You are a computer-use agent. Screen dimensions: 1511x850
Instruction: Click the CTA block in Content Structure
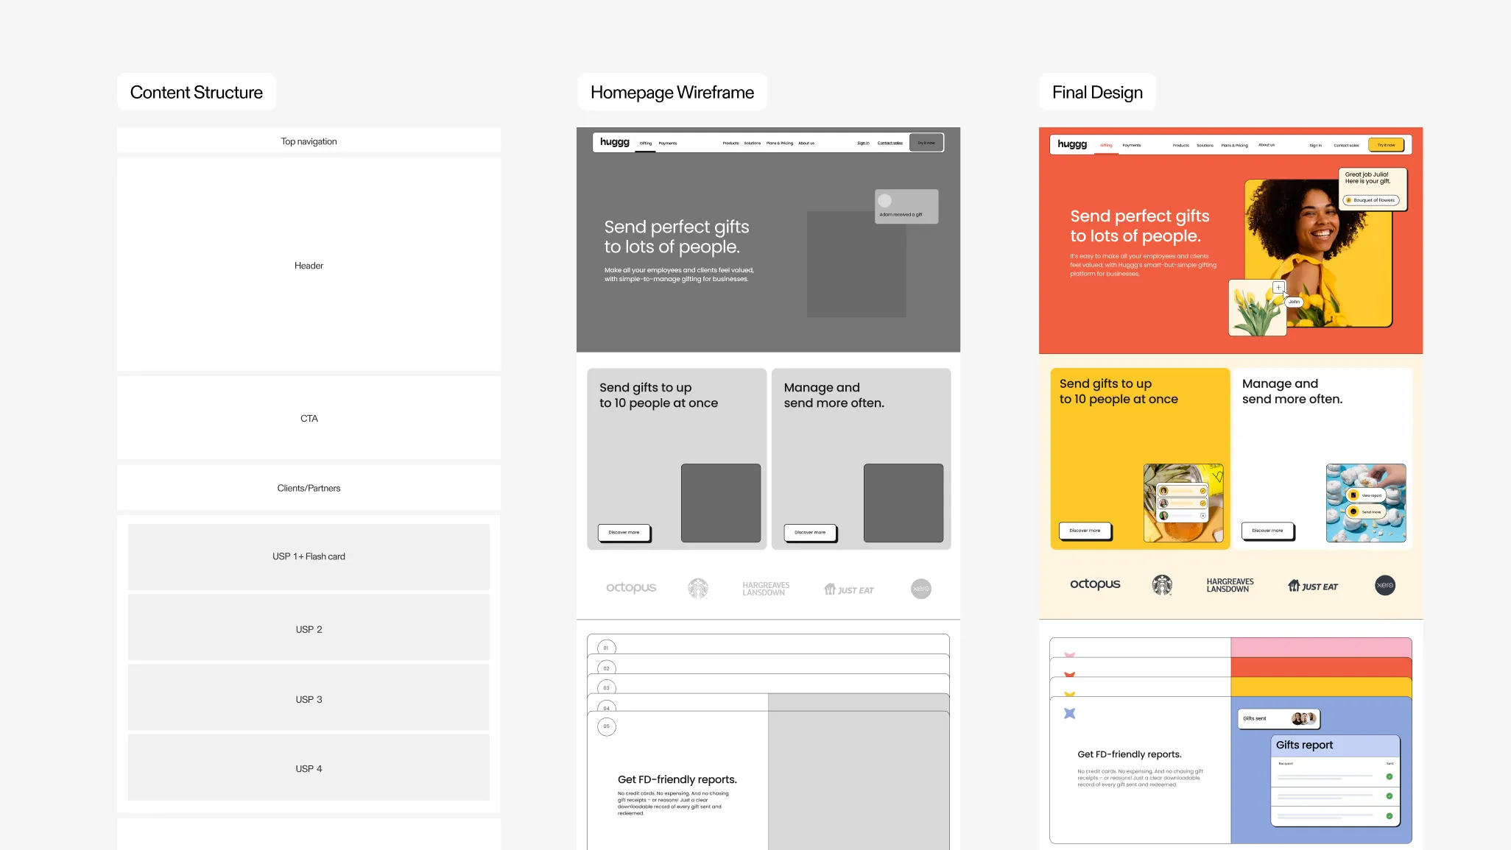(x=309, y=418)
